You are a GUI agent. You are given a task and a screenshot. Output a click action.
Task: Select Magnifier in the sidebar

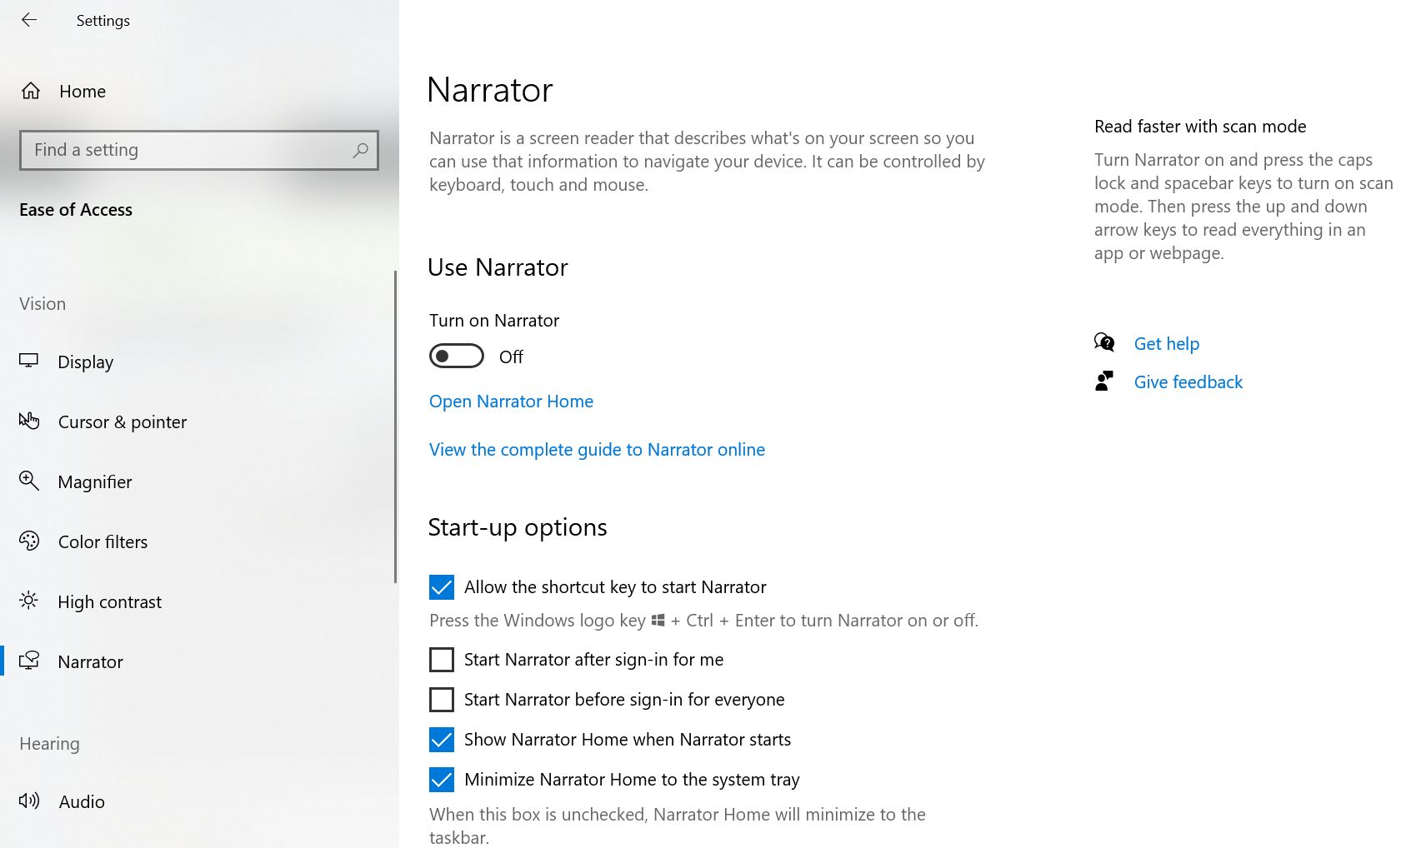(x=198, y=481)
